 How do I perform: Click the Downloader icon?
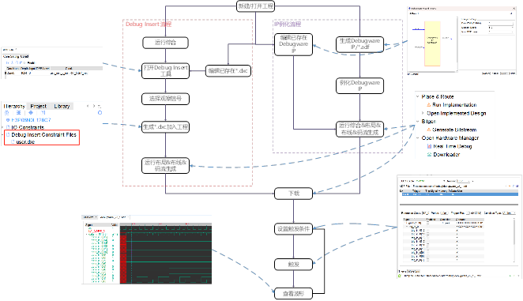[x=430, y=155]
